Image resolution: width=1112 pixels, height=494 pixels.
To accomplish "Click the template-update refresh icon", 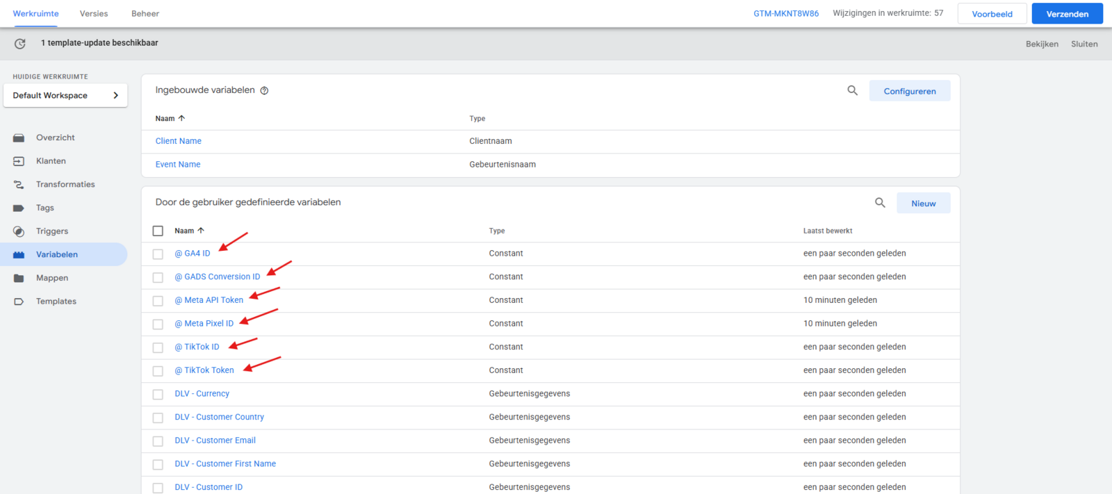I will (x=20, y=44).
